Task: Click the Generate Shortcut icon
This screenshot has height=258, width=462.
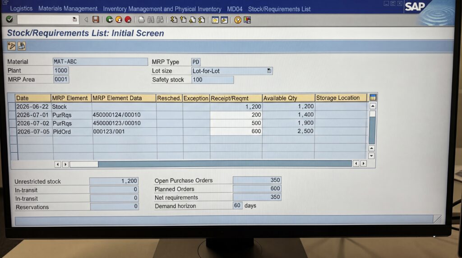Action: tap(224, 20)
